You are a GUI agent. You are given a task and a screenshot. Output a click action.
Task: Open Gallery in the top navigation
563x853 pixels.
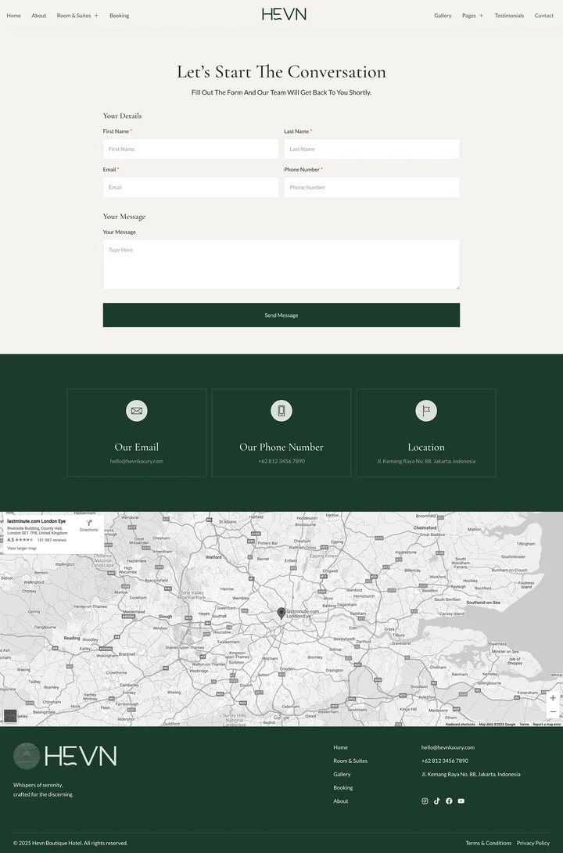(x=443, y=15)
